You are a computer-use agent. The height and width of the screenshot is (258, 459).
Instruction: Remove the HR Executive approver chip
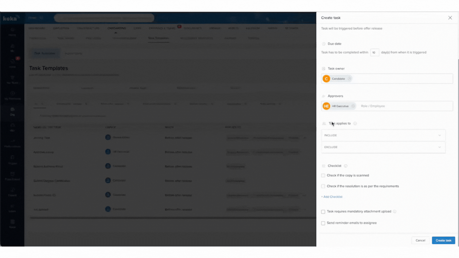pyautogui.click(x=353, y=106)
